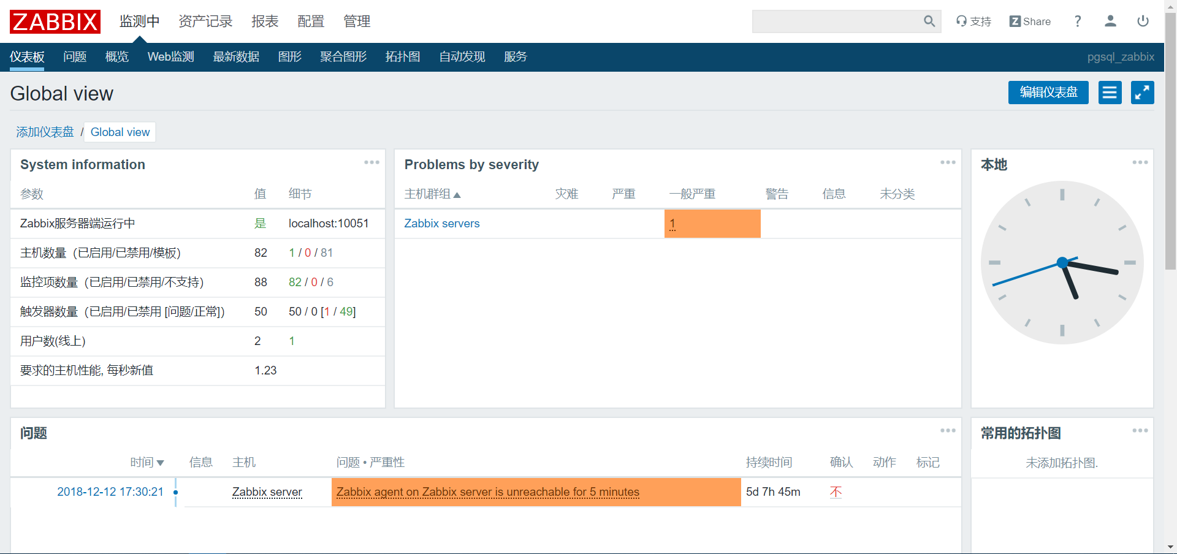Open the user profile icon
The width and height of the screenshot is (1177, 554).
pos(1110,21)
